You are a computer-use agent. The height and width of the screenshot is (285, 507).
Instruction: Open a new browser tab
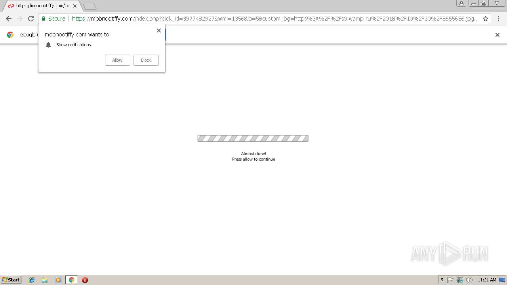point(90,6)
